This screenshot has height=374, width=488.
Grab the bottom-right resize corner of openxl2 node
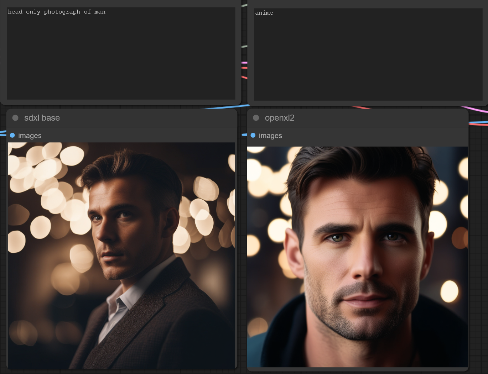(466, 369)
